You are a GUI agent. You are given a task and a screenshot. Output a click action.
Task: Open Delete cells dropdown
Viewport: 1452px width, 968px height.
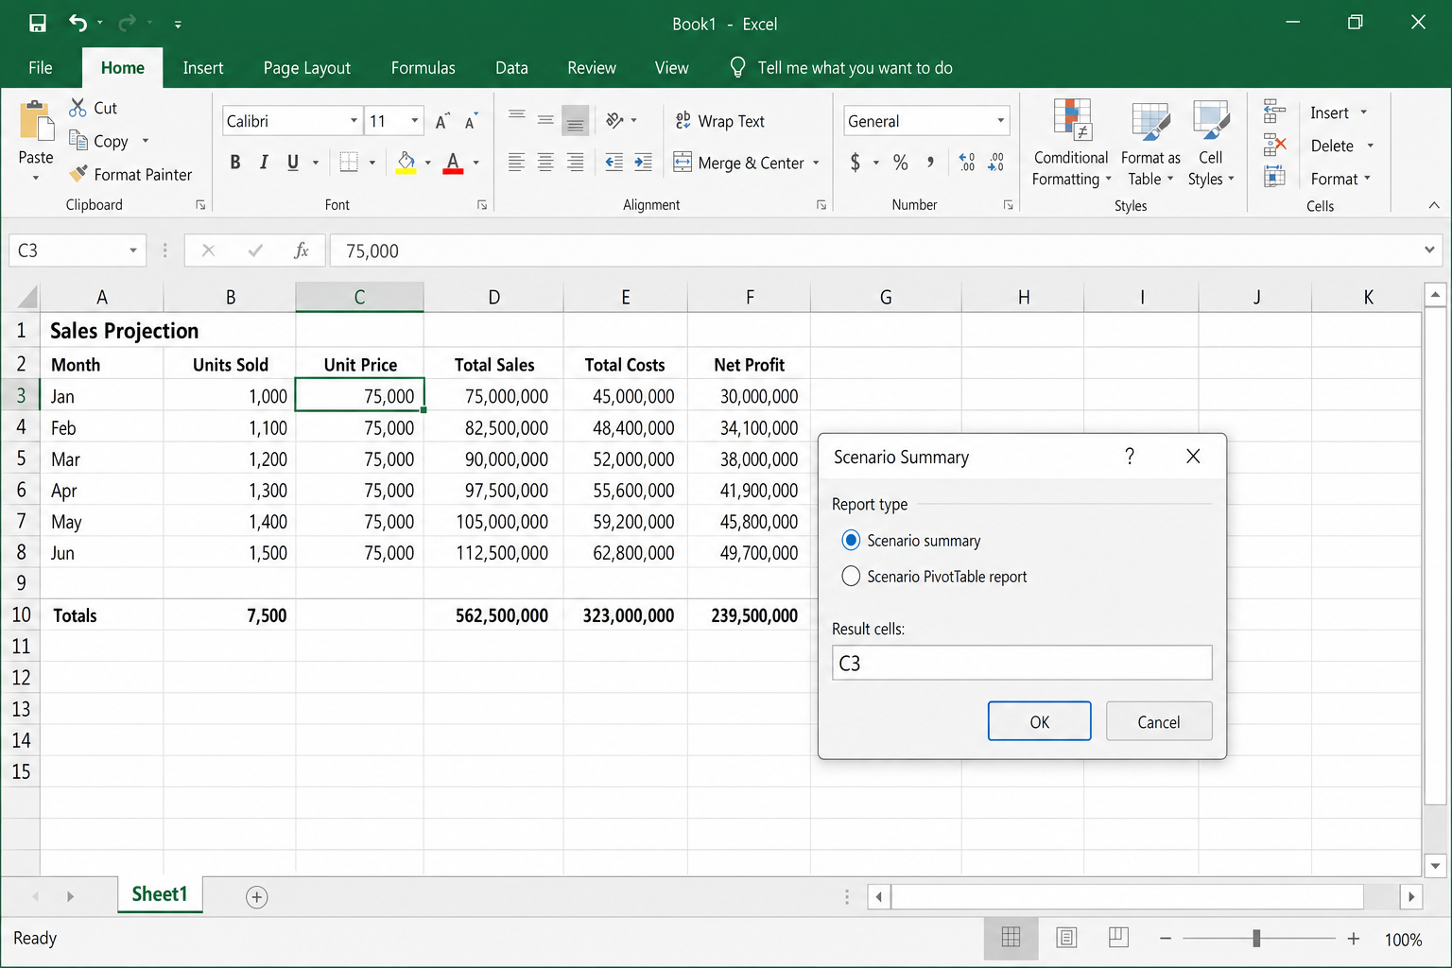(1370, 146)
